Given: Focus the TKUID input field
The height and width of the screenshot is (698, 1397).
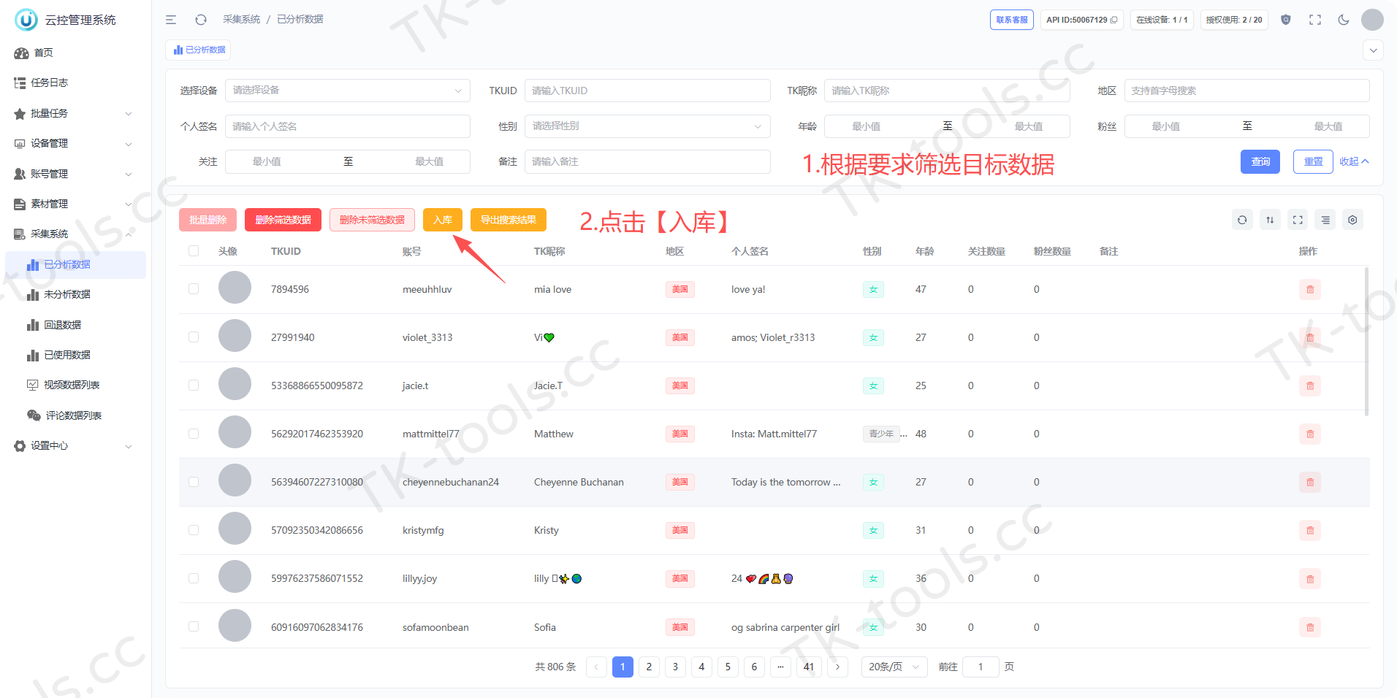Looking at the screenshot, I should click(x=647, y=91).
